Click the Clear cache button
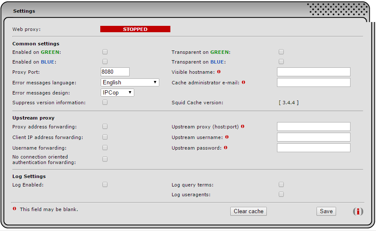Screen dimensions: 376x231 [x=249, y=212]
